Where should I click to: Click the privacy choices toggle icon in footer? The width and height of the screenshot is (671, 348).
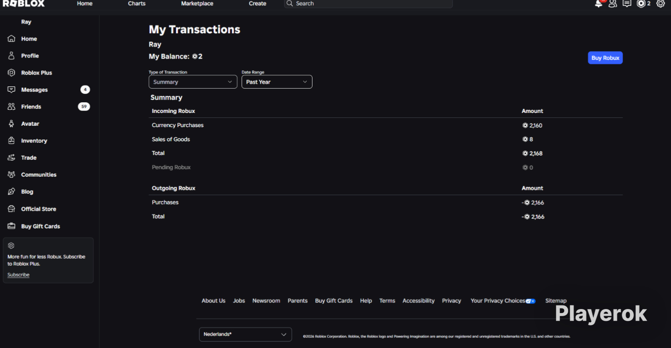tap(531, 301)
